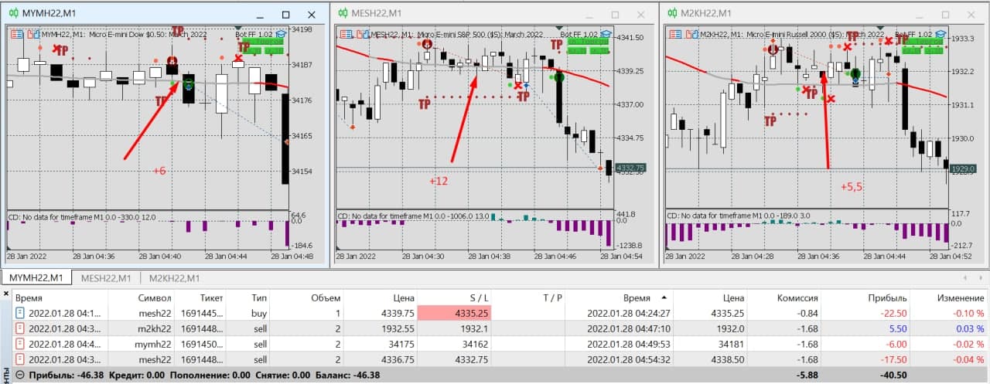Maximize the MYMH22,M1 chart window
The height and width of the screenshot is (384, 990).
point(285,14)
